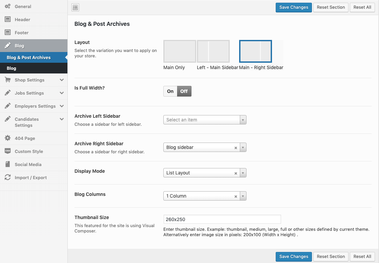
Task: Choose the Left - Main Sidebar layout
Action: [x=213, y=51]
